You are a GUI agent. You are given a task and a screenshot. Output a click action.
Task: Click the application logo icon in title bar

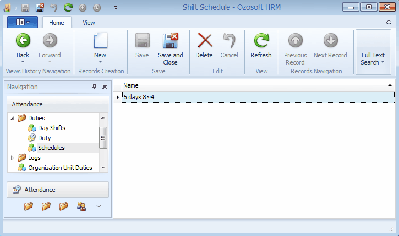(x=7, y=7)
